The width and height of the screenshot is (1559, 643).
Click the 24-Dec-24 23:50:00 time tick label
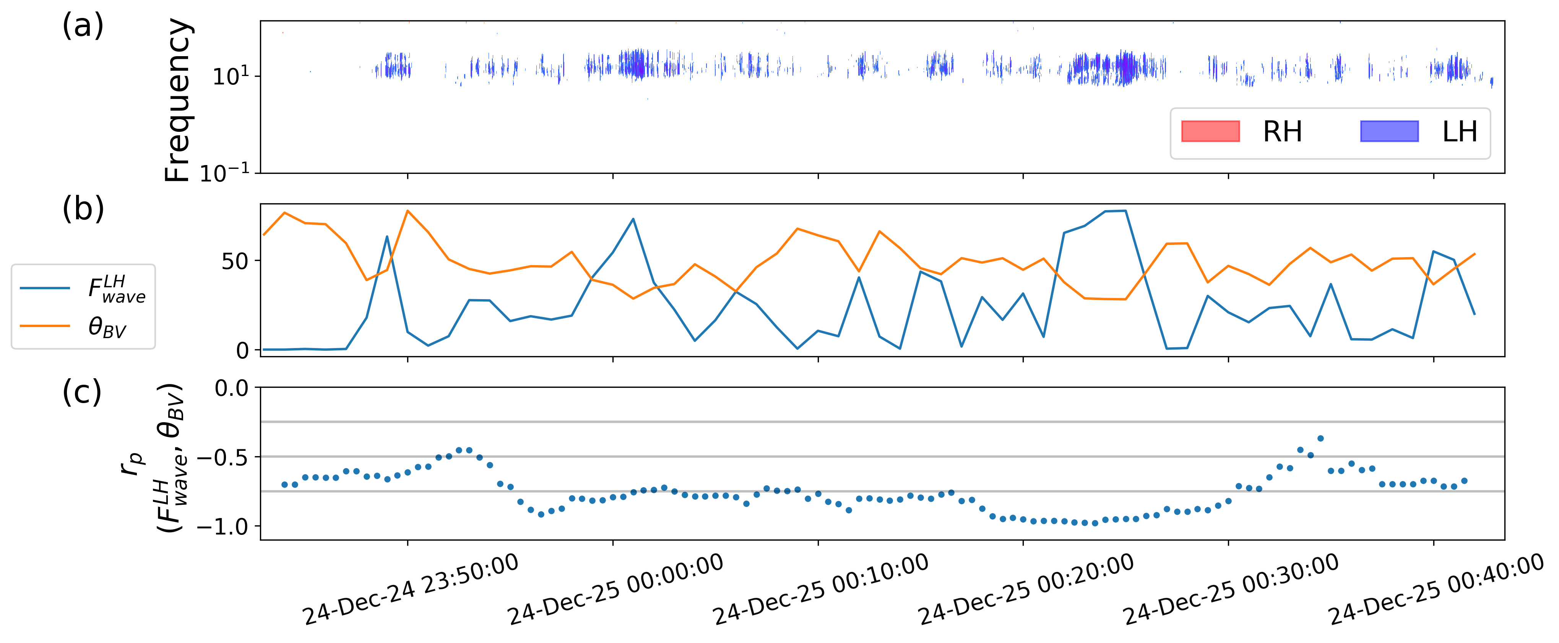411,589
